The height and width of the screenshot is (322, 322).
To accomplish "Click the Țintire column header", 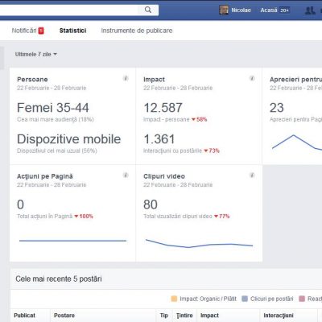I will (x=184, y=316).
